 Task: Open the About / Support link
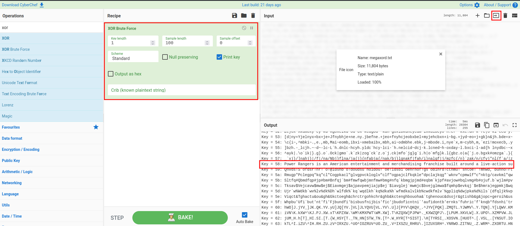coord(497,5)
